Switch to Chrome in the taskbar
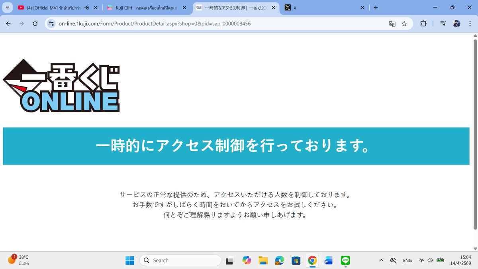The width and height of the screenshot is (478, 269). point(312,260)
